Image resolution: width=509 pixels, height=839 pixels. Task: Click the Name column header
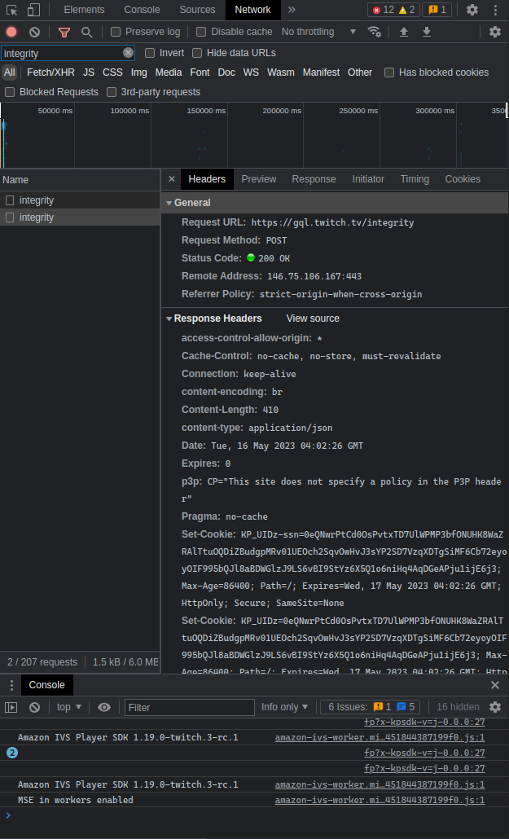(80, 180)
